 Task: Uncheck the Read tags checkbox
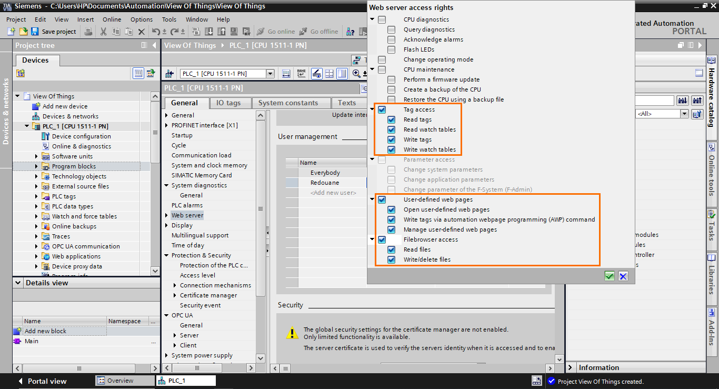(x=392, y=119)
